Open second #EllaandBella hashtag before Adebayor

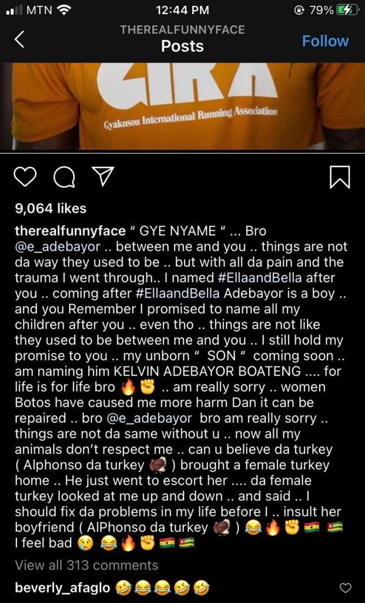[x=178, y=293]
